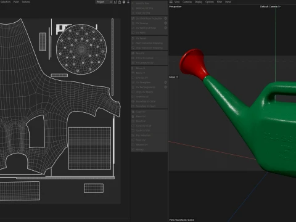Screen dimensions: 296x222
Task: Select the Remove UV Pins command
Action: (x=149, y=8)
